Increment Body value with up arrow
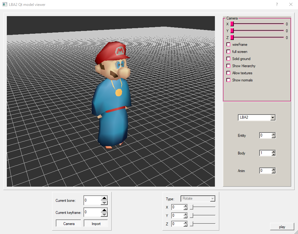Screen dimensions: 298x234 (x=274, y=152)
